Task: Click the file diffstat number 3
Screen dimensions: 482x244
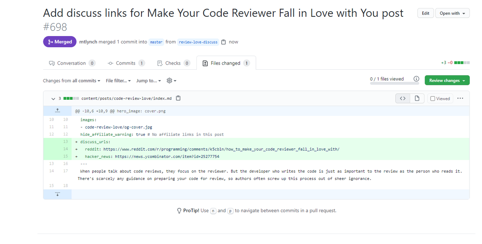Action: click(60, 98)
